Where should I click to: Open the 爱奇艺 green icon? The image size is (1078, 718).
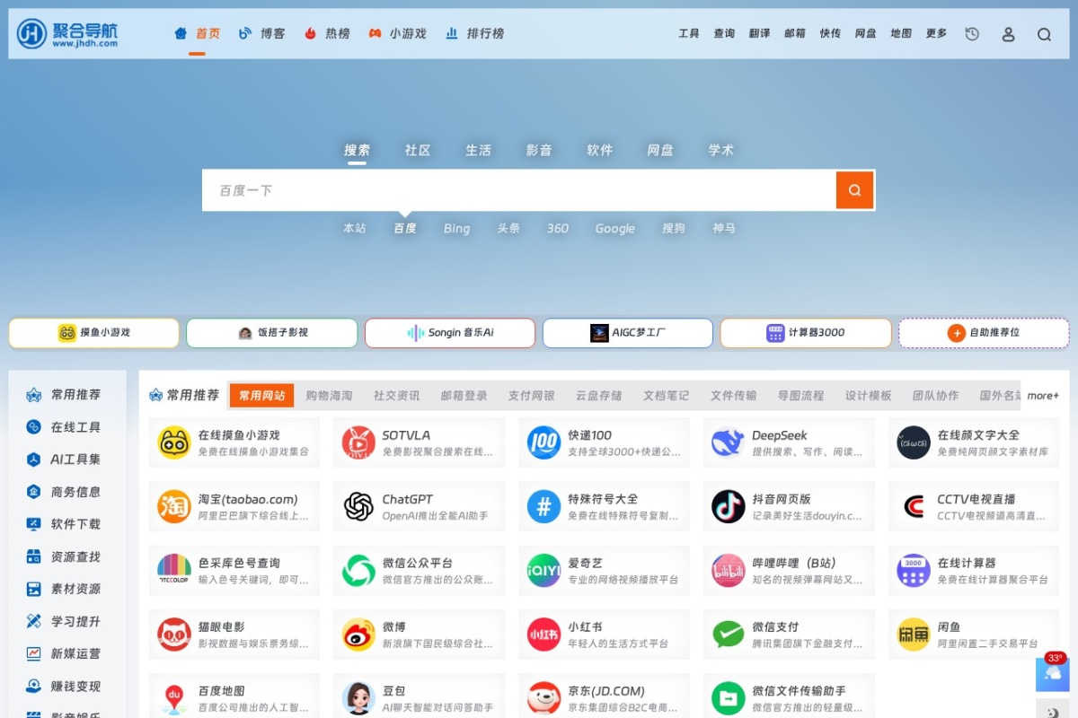[543, 571]
